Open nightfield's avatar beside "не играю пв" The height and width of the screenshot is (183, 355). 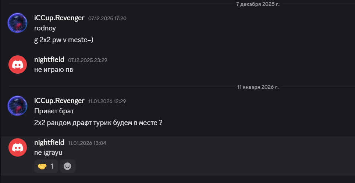tap(18, 65)
